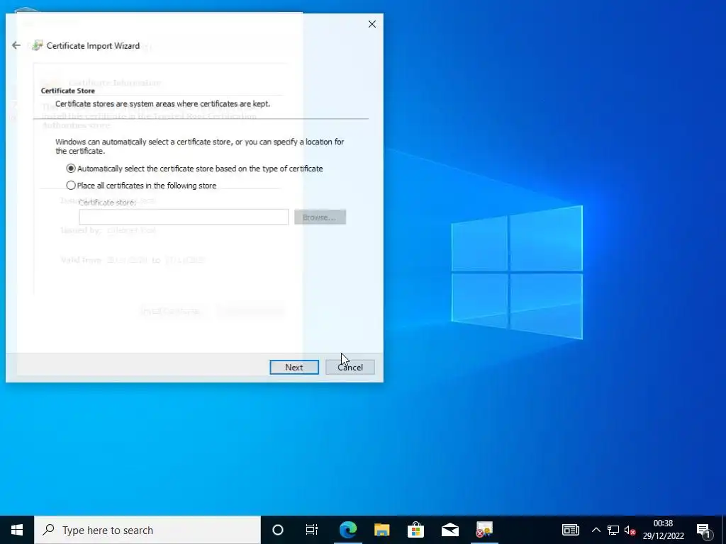This screenshot has height=544, width=726.
Task: Select the certificate app taskbar icon
Action: (x=484, y=530)
